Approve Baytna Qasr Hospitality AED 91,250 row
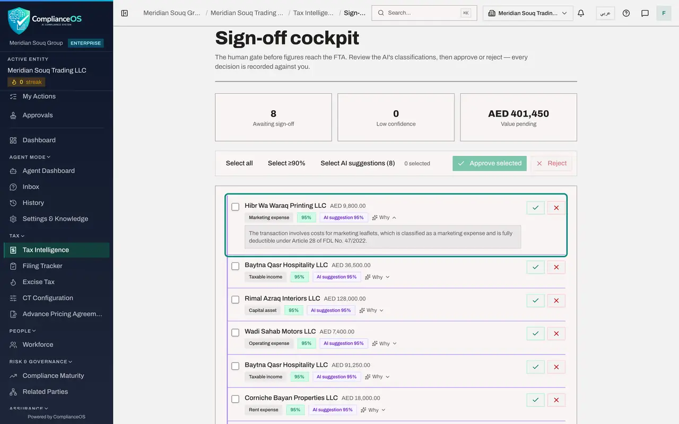 536,367
